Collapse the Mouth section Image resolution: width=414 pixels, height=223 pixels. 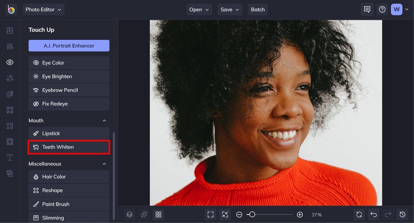click(104, 121)
